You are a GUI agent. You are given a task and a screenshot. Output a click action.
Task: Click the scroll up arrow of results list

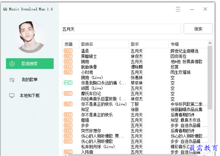pyautogui.click(x=210, y=43)
